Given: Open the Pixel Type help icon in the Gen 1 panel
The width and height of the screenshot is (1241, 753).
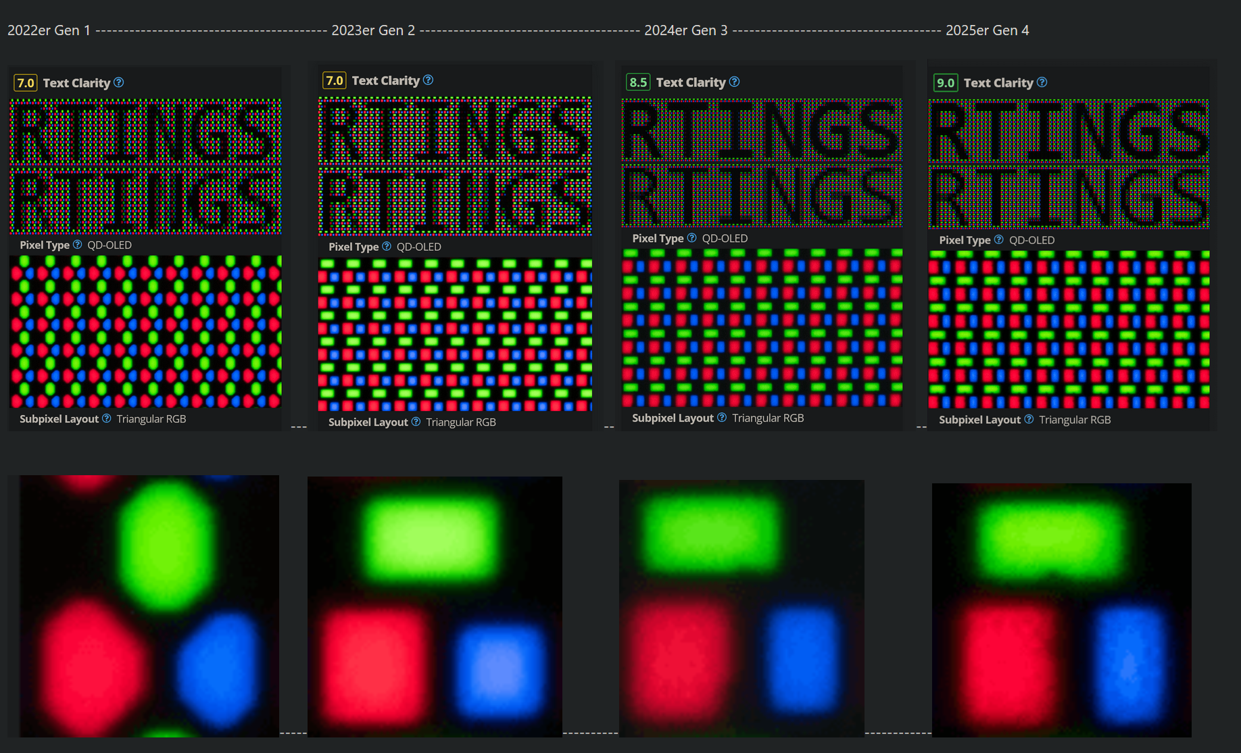Looking at the screenshot, I should click(77, 245).
